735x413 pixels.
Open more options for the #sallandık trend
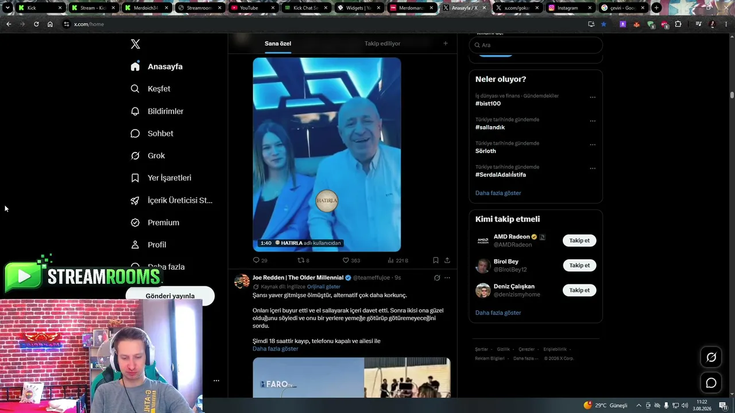pyautogui.click(x=593, y=121)
